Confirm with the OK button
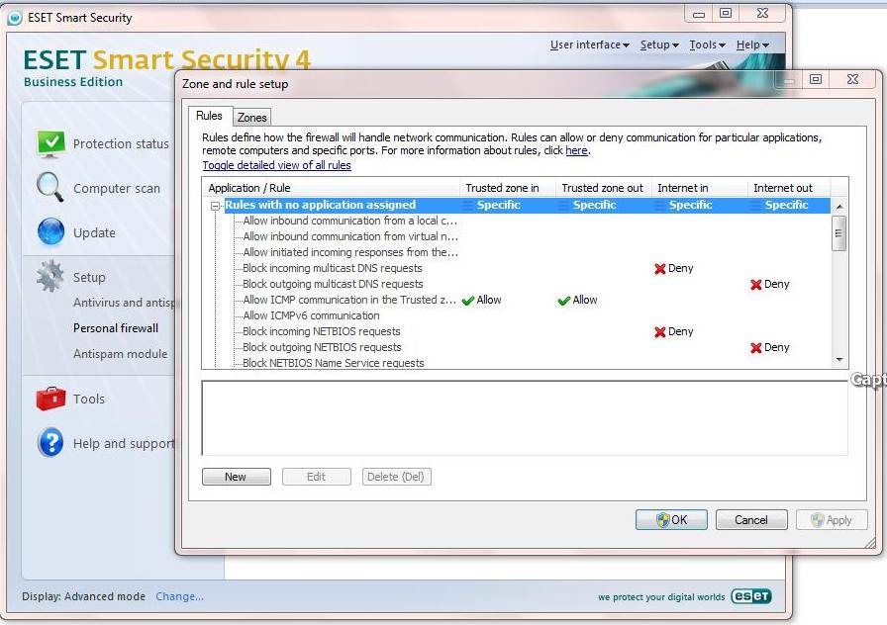Screen dimensions: 887x625 point(671,519)
